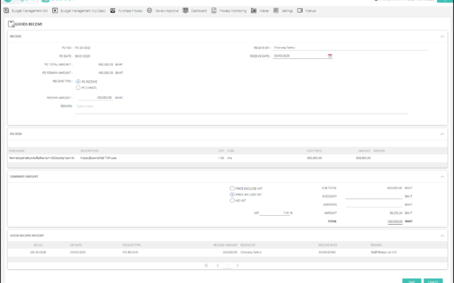Select the PO Receive radio button
Viewport: 454px width, 283px height.
point(78,82)
